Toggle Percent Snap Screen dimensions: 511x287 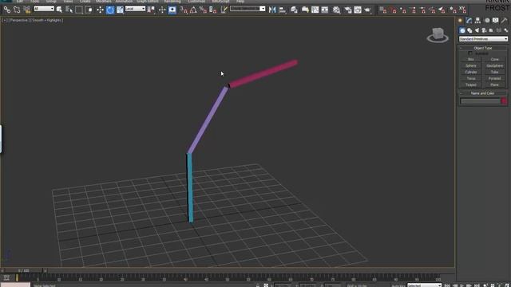pos(203,10)
